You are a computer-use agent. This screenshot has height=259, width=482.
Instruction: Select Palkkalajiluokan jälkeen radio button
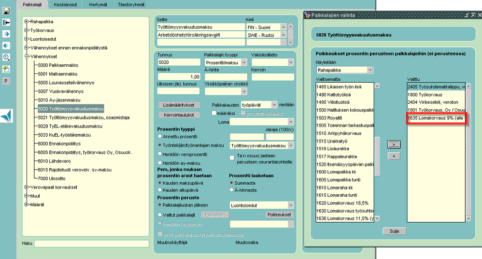click(159, 205)
